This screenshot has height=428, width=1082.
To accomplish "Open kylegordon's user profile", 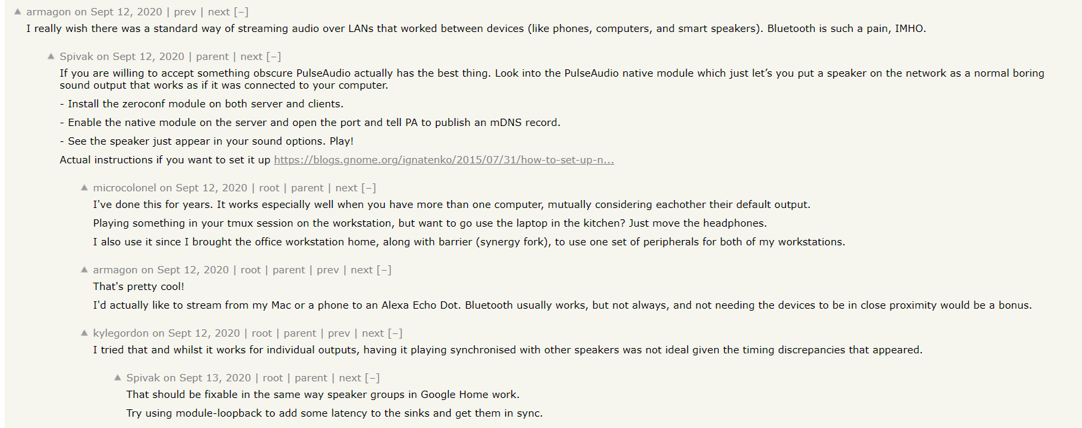I will [x=121, y=333].
